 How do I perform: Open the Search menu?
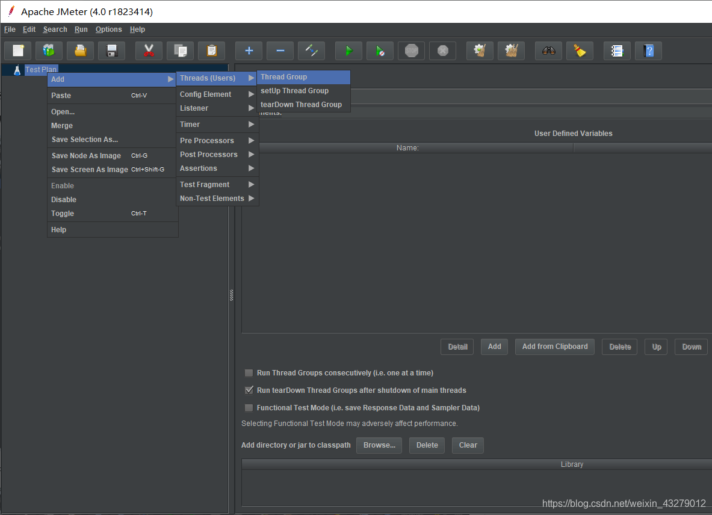pyautogui.click(x=55, y=29)
